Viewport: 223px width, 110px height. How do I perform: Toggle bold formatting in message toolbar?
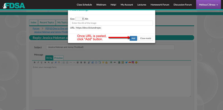pyautogui.click(x=35, y=62)
